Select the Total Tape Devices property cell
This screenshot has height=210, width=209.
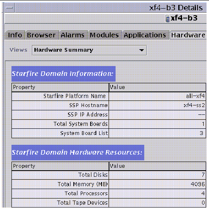(60, 203)
